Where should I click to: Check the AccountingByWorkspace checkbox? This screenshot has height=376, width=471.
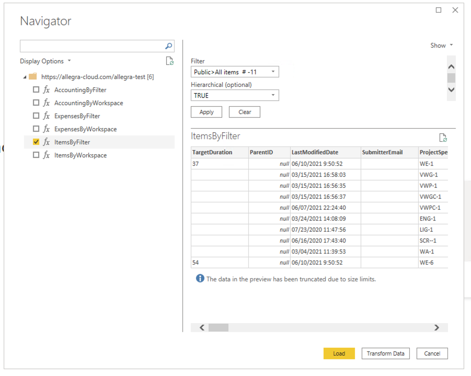point(36,102)
